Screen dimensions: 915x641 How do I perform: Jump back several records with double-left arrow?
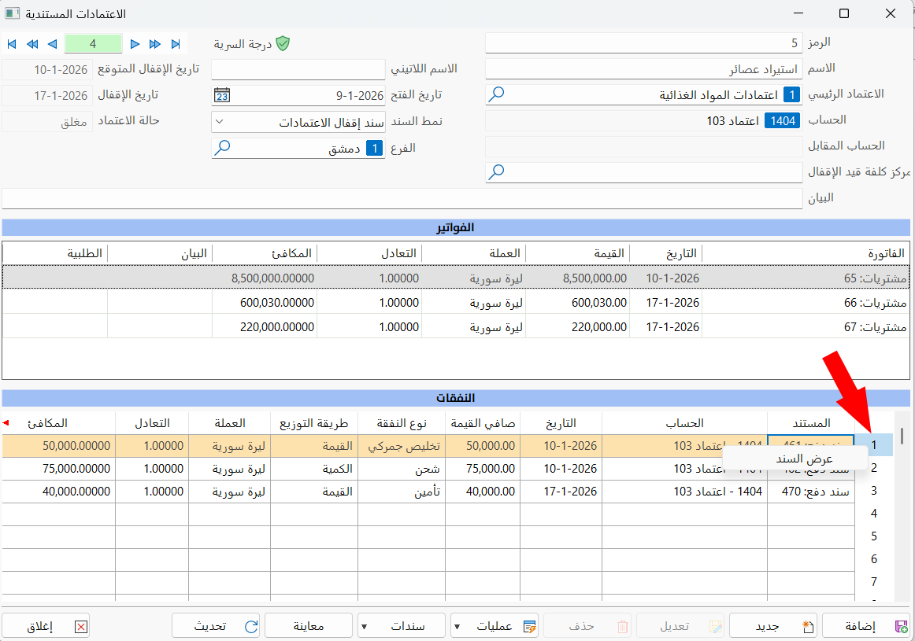32,44
